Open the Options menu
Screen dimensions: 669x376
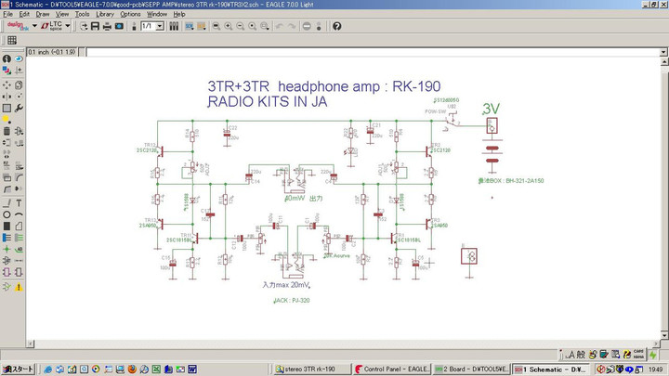coord(130,14)
